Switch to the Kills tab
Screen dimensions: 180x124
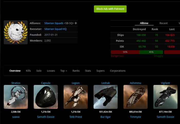coord(28,71)
